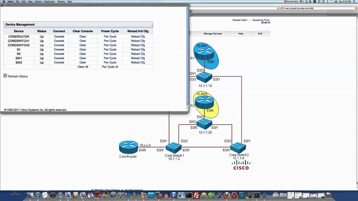358x201 pixels.
Task: Open Terminal from the Dock
Action: click(x=189, y=195)
